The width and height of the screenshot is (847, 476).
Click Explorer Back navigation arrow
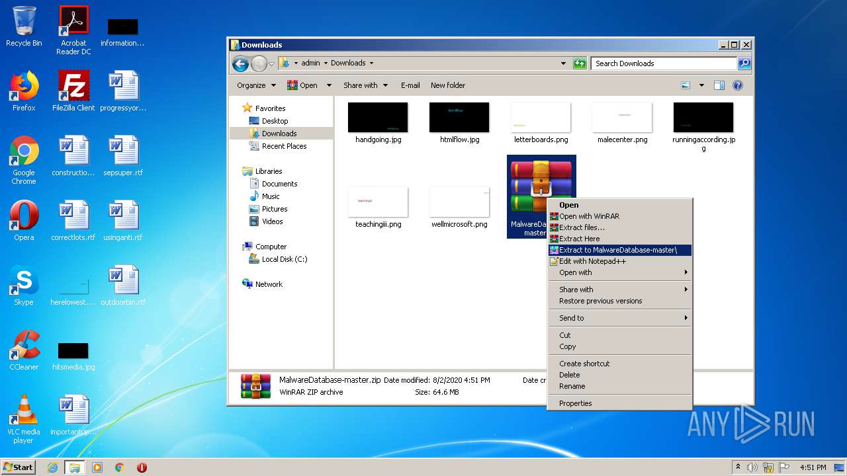click(x=240, y=63)
